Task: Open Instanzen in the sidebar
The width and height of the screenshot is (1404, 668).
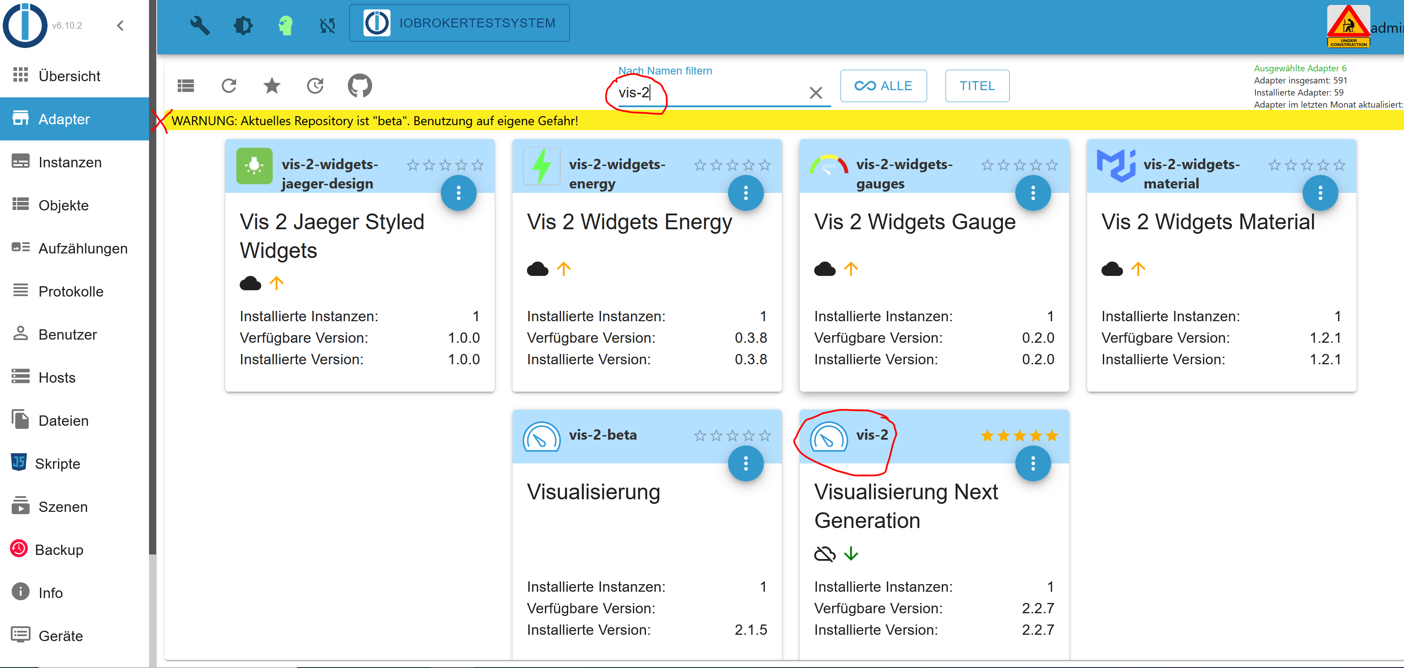Action: click(70, 162)
